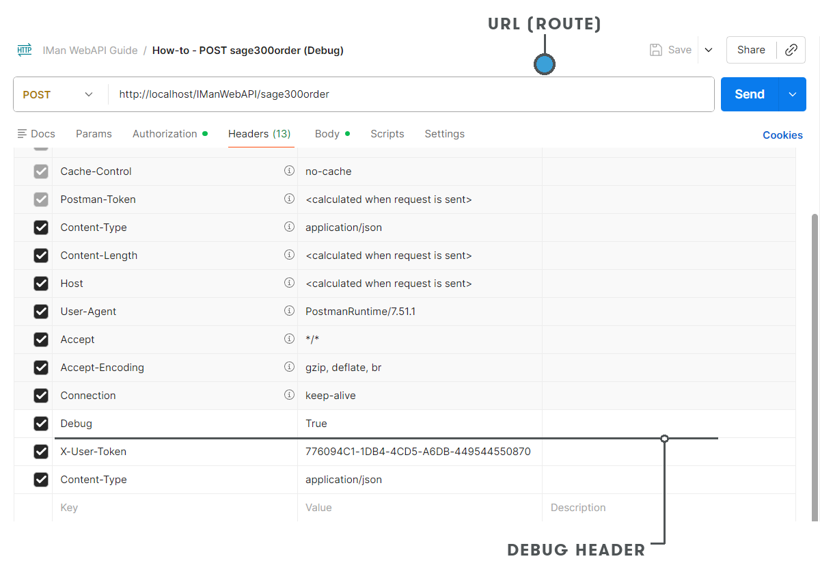
Task: Open the Docs icon tab
Action: [36, 134]
